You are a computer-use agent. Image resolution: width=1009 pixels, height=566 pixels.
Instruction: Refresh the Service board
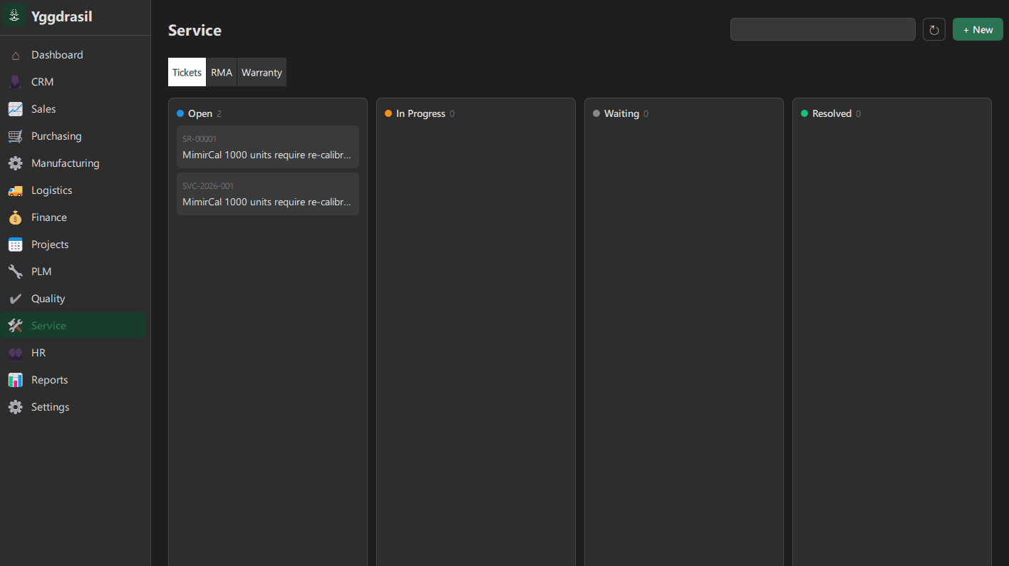[x=933, y=29]
